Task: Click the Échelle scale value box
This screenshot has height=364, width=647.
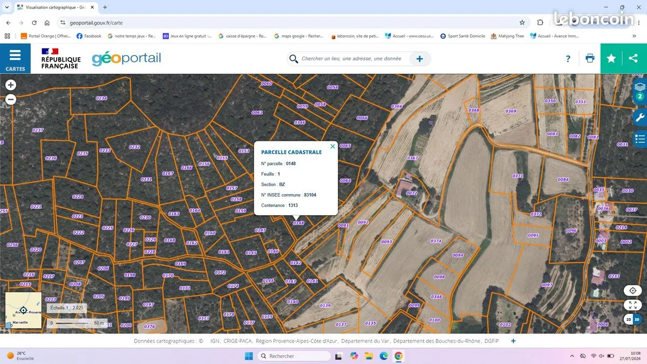Action: click(x=66, y=308)
